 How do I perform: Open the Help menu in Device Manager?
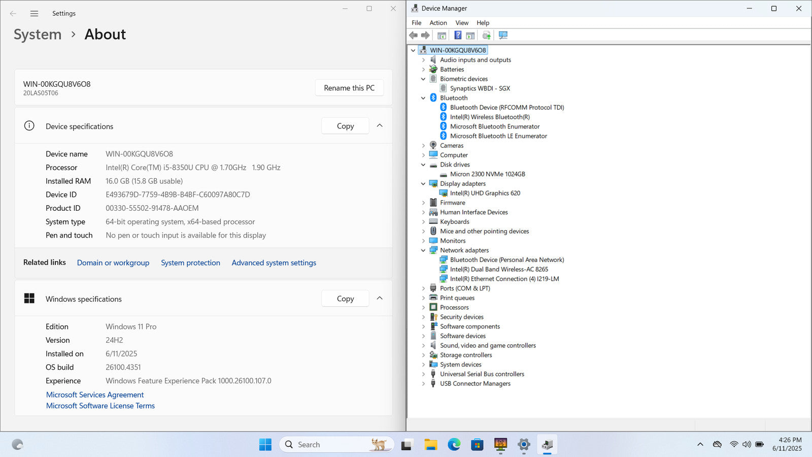[483, 23]
